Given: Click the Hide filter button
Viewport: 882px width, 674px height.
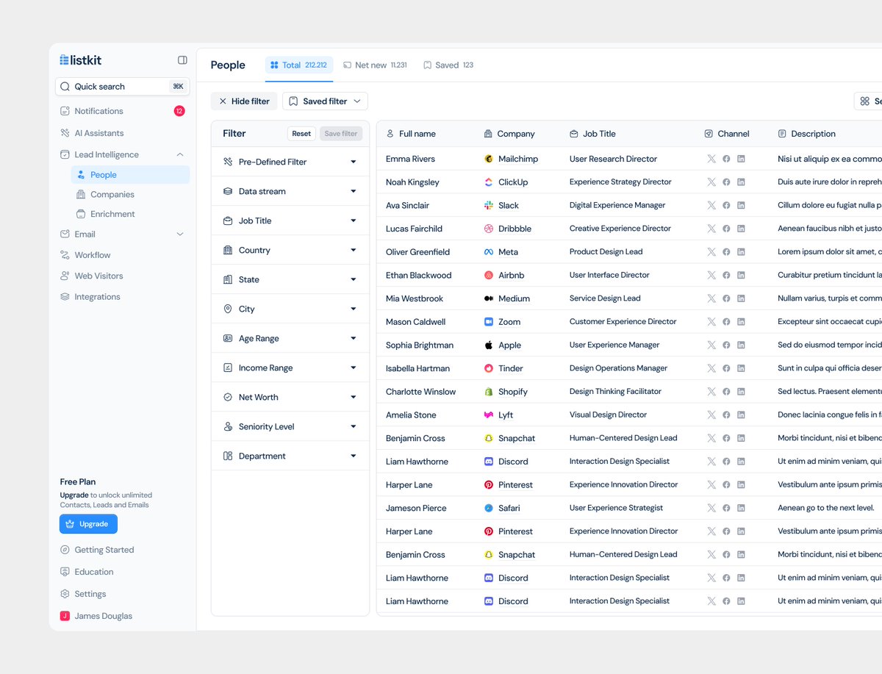Looking at the screenshot, I should [244, 101].
